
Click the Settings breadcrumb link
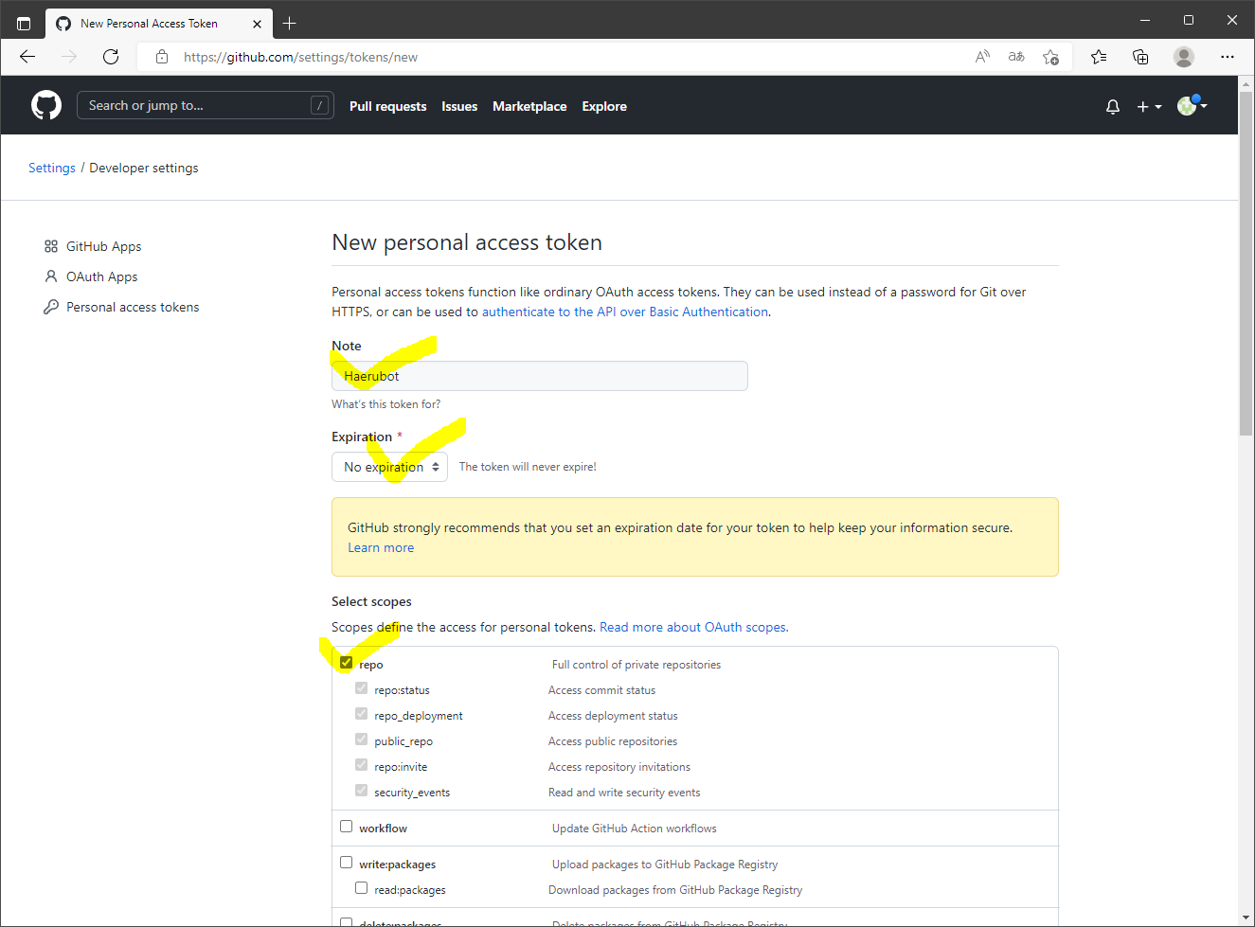[x=52, y=168]
